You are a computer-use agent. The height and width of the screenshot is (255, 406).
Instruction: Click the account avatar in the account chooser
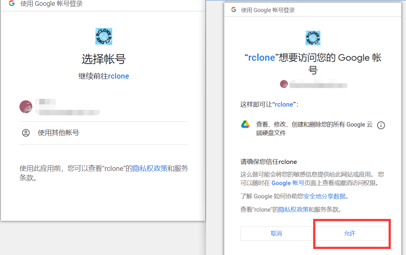26,107
